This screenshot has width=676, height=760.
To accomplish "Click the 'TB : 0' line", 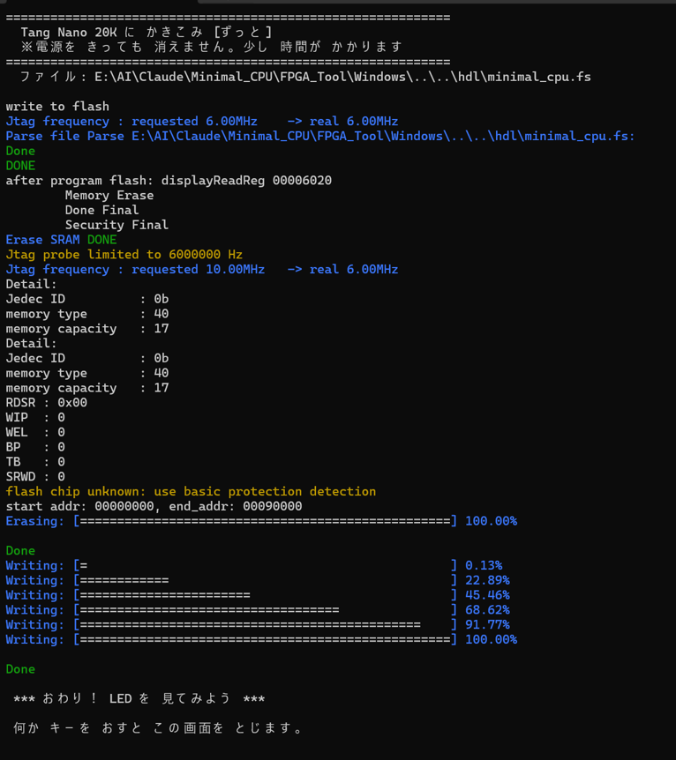I will click(35, 462).
